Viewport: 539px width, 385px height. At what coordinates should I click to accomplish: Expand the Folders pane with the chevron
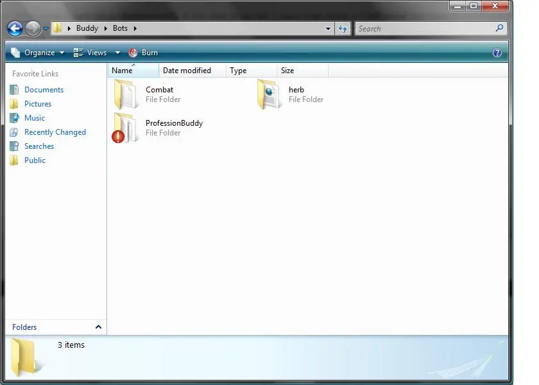pos(98,327)
